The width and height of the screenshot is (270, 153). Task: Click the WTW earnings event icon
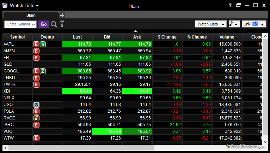[36, 138]
